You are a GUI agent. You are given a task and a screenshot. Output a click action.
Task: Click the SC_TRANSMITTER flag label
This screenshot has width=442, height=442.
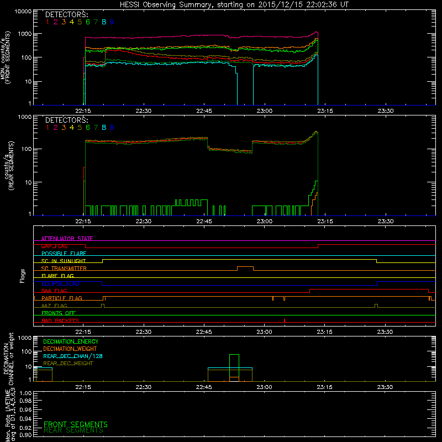tap(64, 269)
